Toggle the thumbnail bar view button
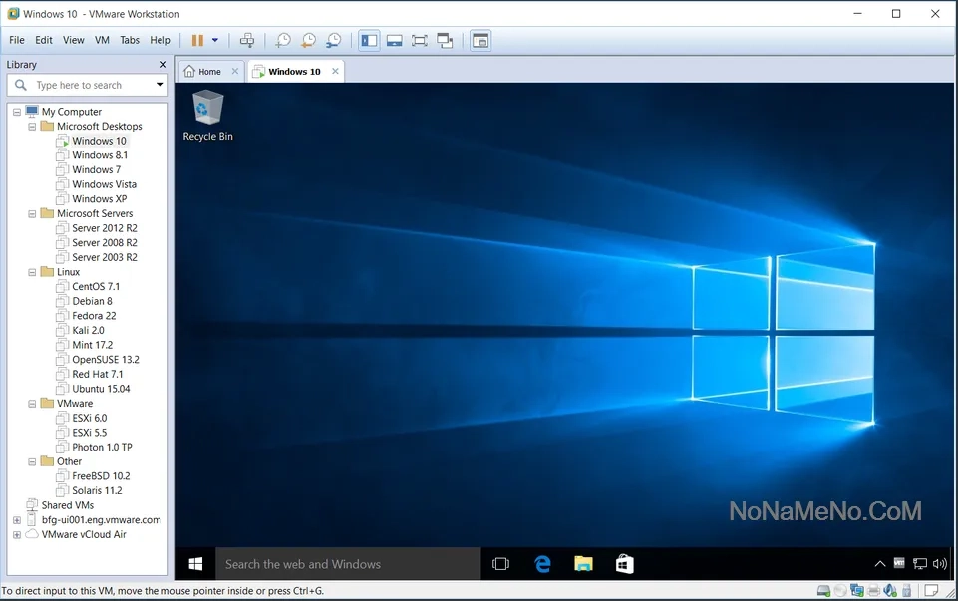 pyautogui.click(x=394, y=40)
